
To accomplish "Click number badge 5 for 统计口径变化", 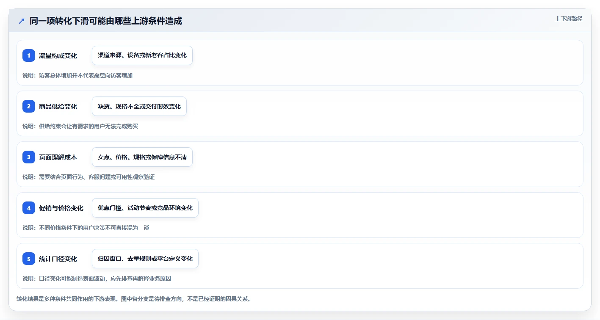I will tap(29, 259).
